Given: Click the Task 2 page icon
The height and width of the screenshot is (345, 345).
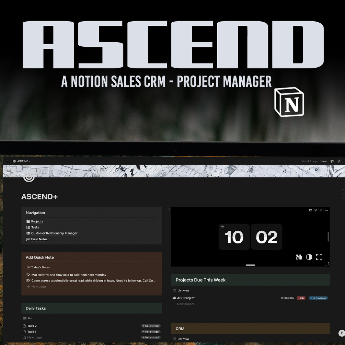Looking at the screenshot, I should (x=24, y=326).
